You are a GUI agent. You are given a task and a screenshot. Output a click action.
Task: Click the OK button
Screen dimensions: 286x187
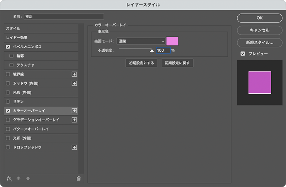pos(259,18)
